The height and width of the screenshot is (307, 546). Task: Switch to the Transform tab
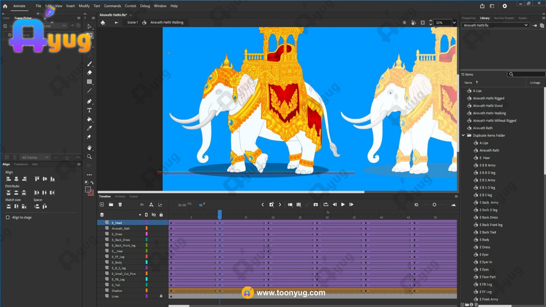21,164
